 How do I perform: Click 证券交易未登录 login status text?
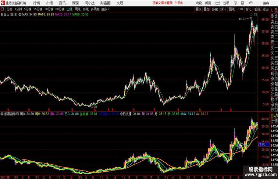[x=163, y=3]
